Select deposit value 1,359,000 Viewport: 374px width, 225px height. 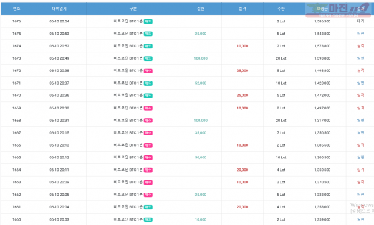[x=322, y=219]
